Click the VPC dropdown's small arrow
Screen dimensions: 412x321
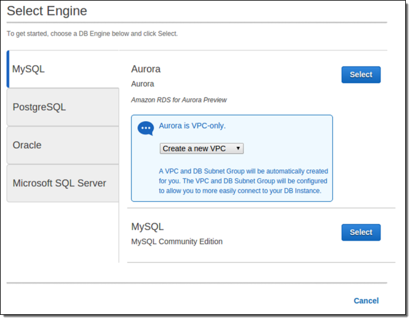(238, 149)
